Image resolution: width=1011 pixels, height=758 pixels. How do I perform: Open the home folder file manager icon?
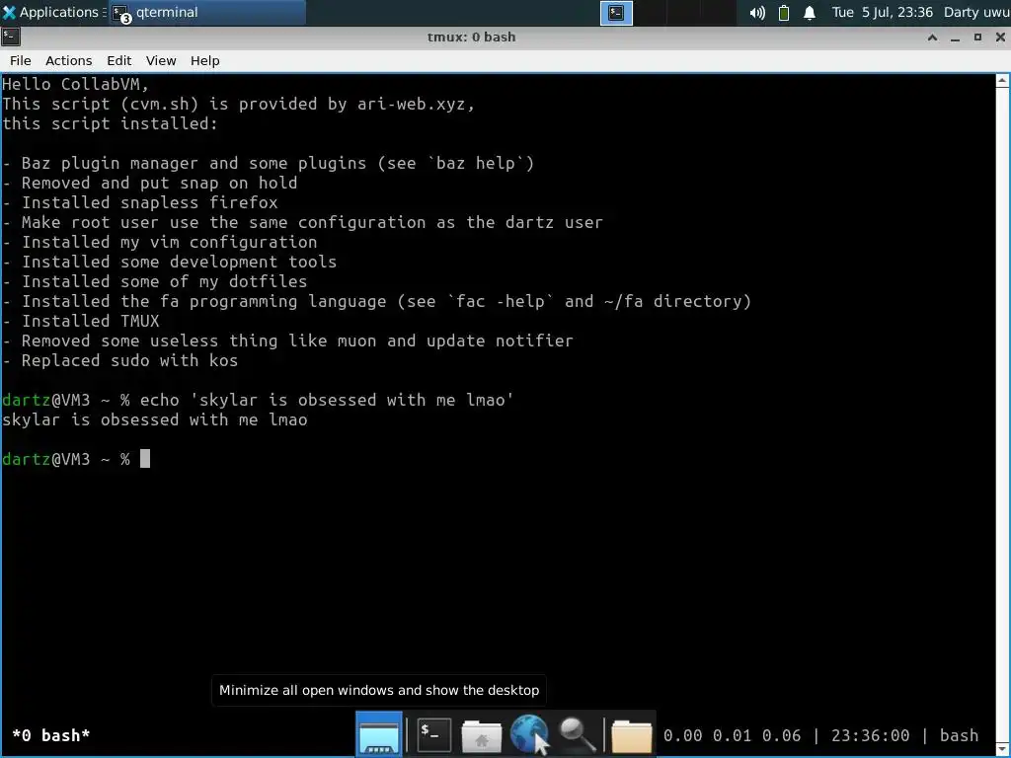pyautogui.click(x=481, y=734)
